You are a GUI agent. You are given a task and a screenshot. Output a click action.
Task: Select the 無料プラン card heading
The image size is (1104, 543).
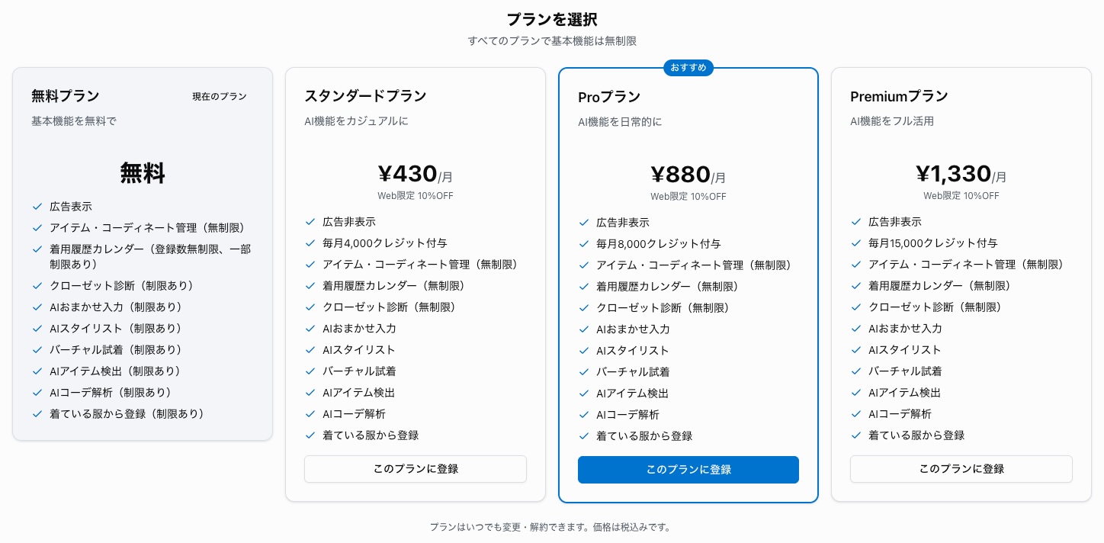point(66,96)
